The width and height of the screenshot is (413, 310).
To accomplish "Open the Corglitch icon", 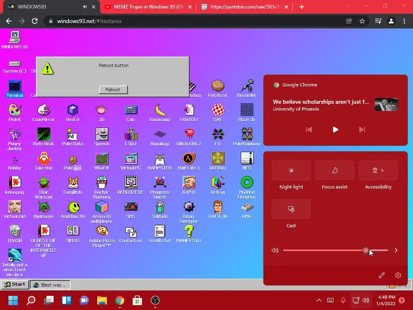I will click(x=73, y=185).
